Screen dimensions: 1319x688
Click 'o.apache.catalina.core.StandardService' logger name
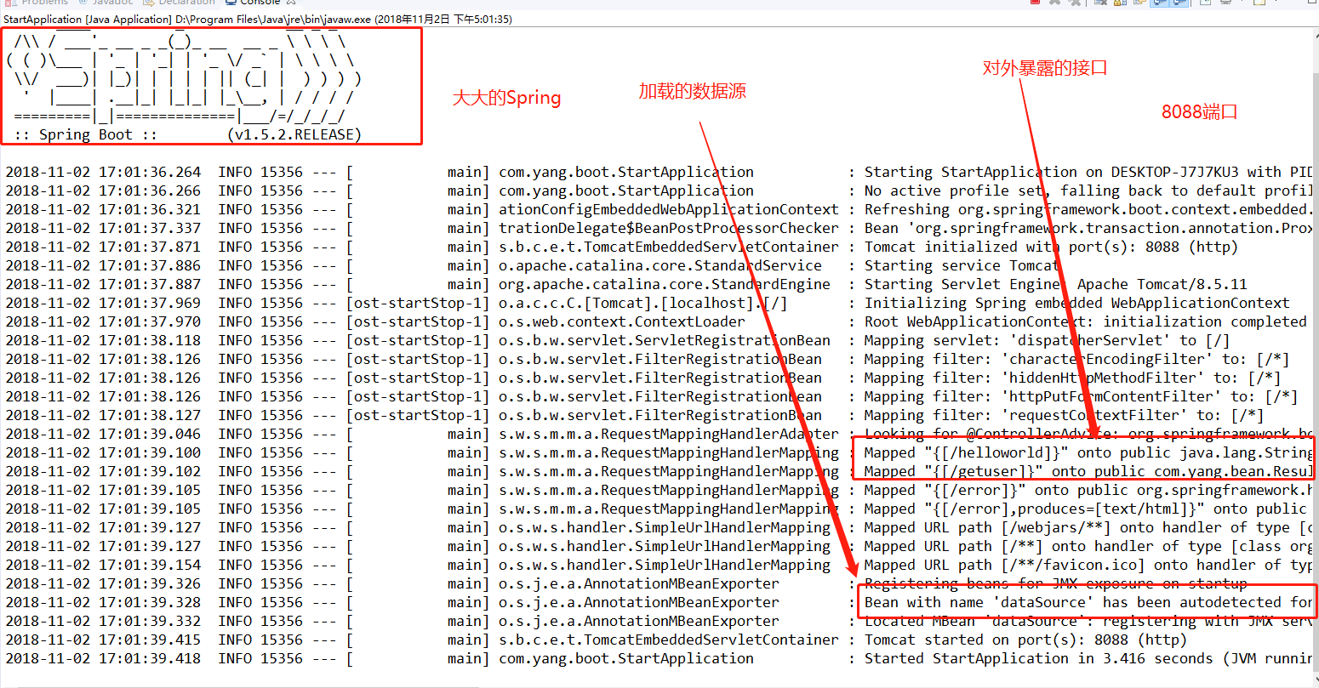660,265
